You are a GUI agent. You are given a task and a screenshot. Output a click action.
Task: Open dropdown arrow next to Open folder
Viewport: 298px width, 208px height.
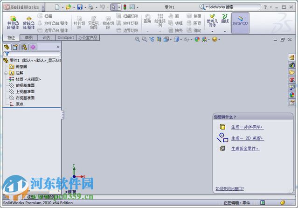point(74,7)
